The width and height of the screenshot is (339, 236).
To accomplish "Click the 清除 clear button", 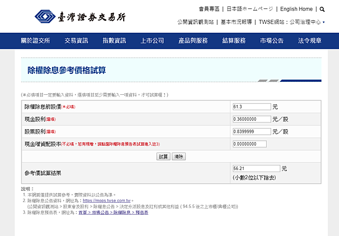I will [x=179, y=156].
